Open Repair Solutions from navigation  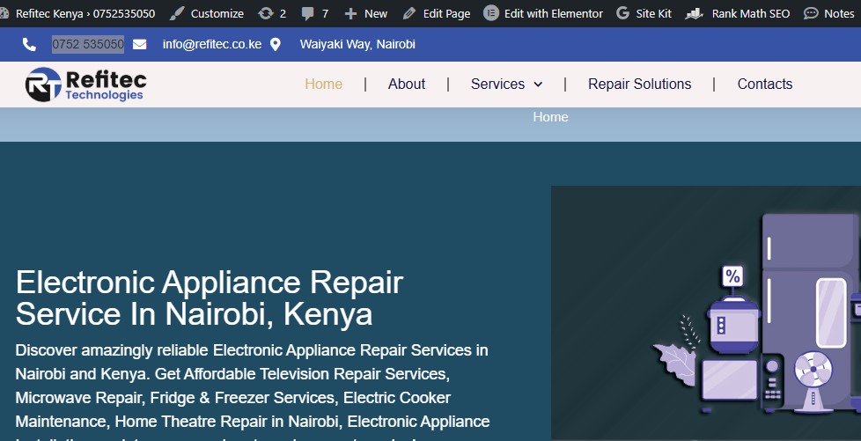pyautogui.click(x=640, y=84)
